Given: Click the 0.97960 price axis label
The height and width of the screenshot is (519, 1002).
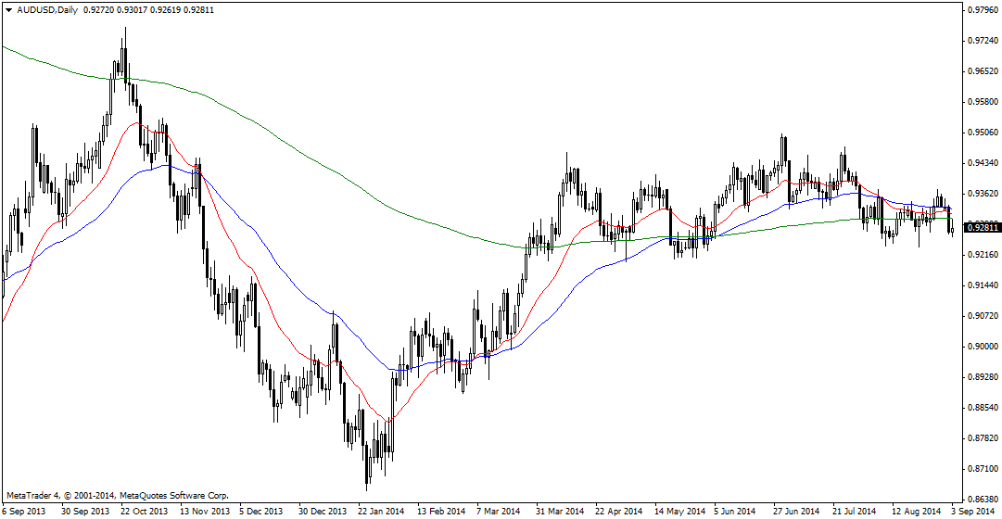Looking at the screenshot, I should pos(981,10).
